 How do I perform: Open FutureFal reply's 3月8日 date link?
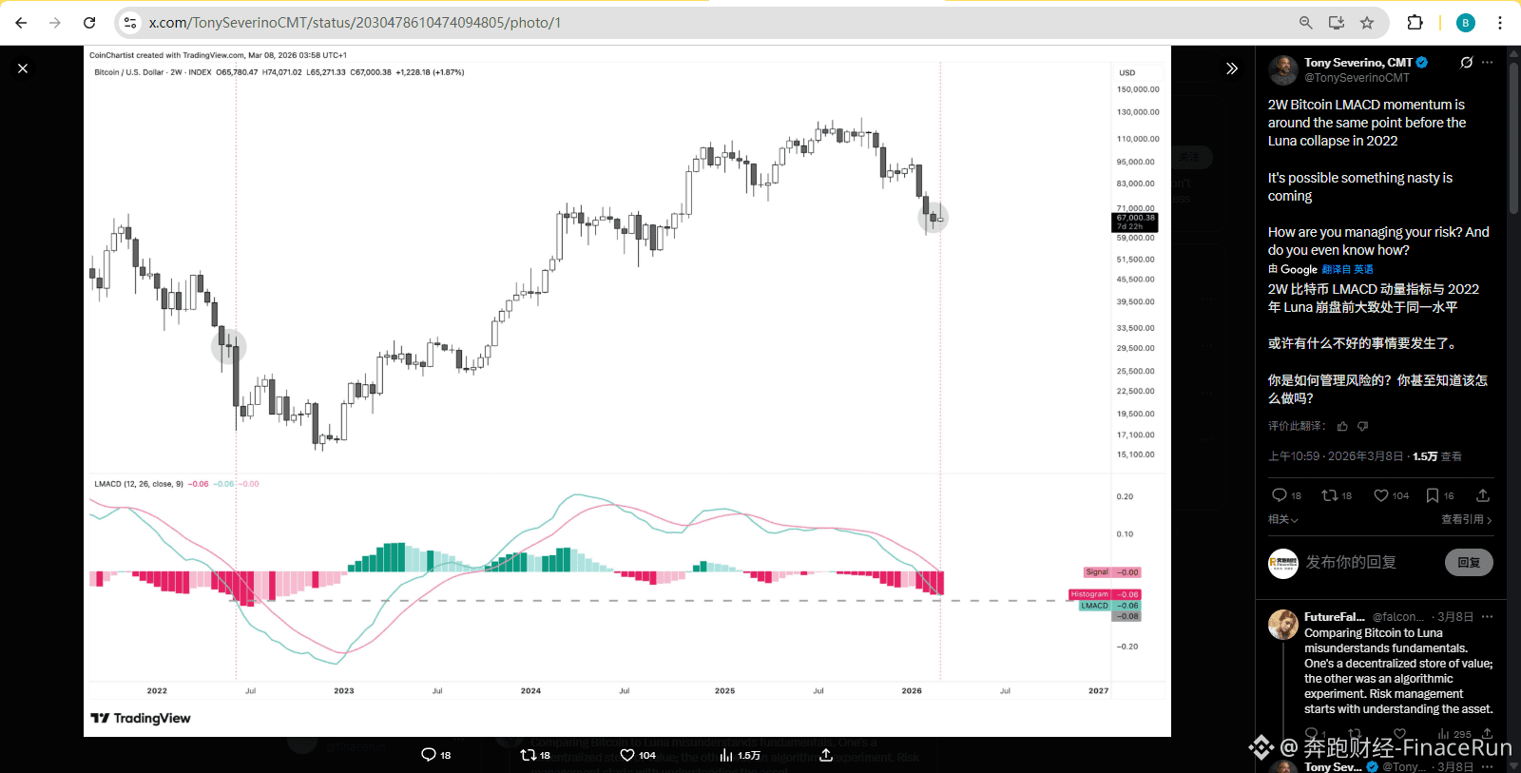coord(1455,617)
